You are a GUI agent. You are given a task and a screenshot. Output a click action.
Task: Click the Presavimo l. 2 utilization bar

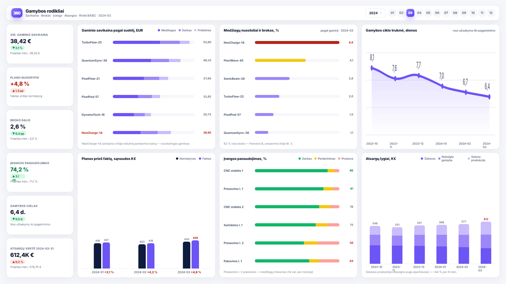[297, 243]
